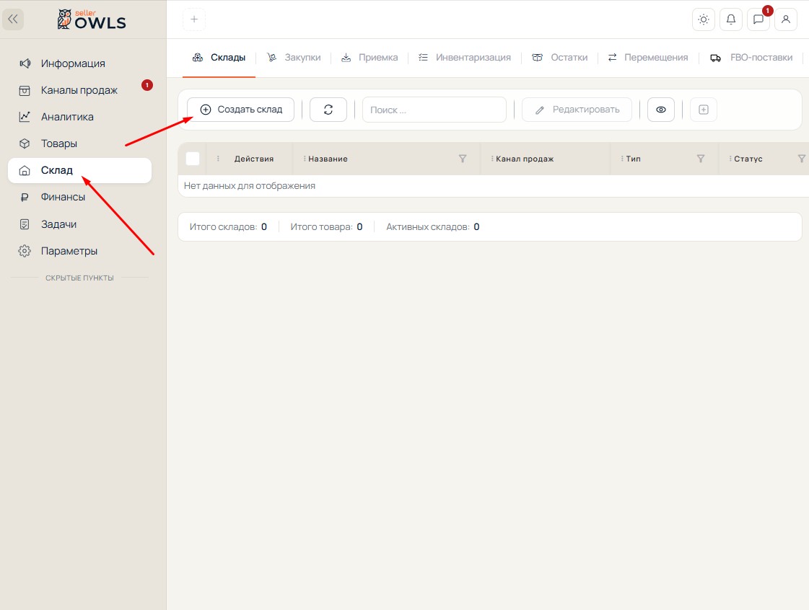Click the checklist icon beside Задачи
Screen dimensions: 809x610
(25, 224)
